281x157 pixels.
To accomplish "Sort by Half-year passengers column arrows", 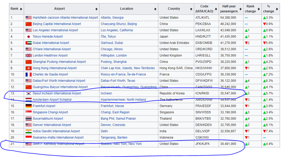I will 241,9.
